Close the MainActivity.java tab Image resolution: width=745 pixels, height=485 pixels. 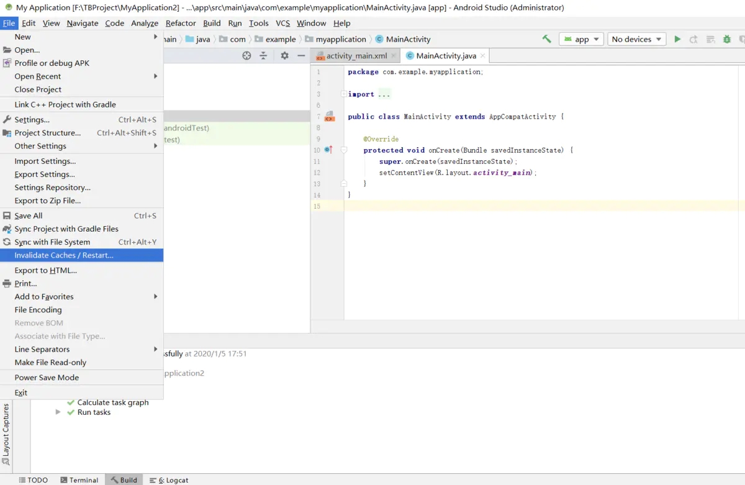(483, 55)
